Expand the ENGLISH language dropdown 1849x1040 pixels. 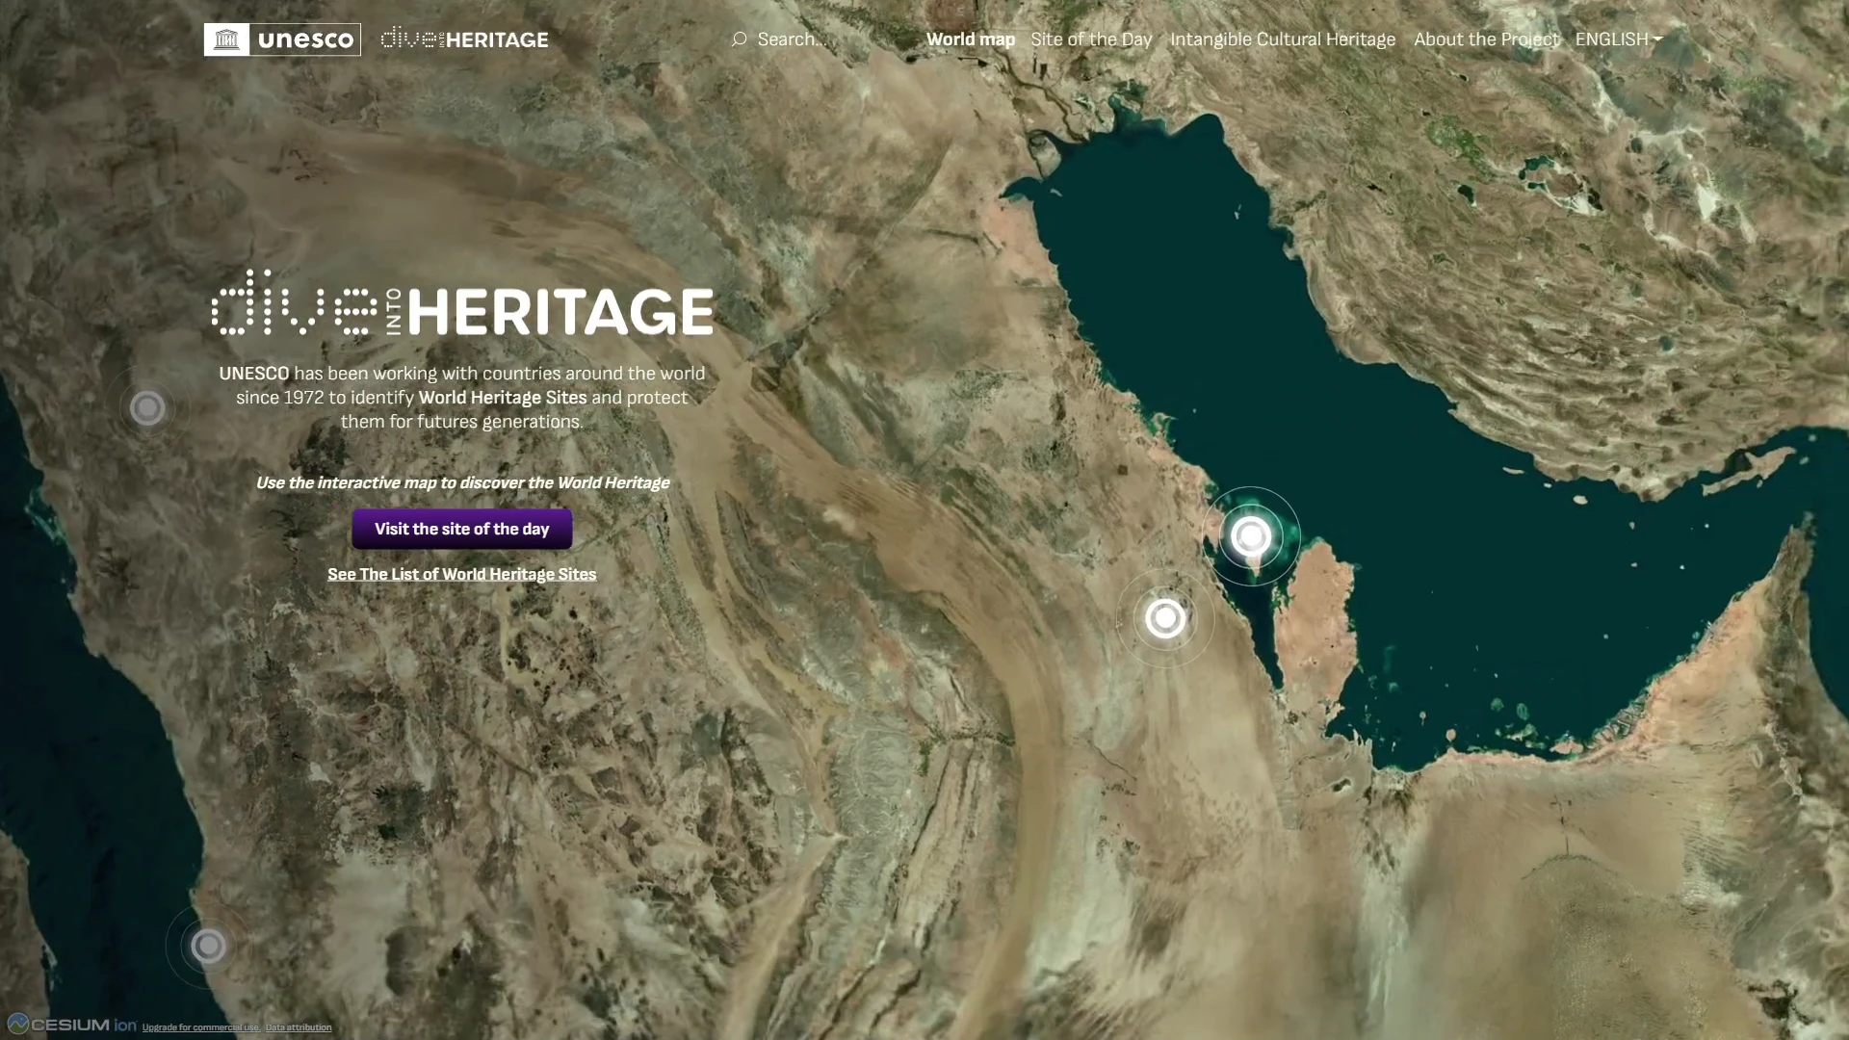click(x=1618, y=39)
